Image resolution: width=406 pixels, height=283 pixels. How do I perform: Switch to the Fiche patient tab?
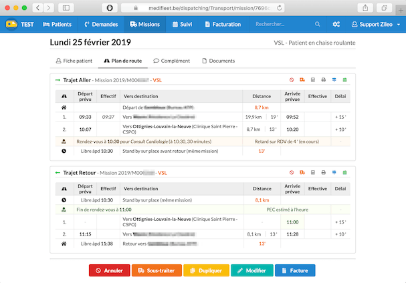pos(73,61)
